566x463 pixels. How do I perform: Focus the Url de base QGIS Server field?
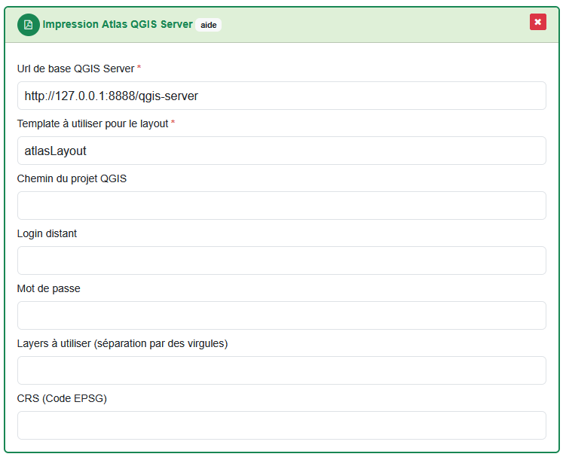[281, 96]
